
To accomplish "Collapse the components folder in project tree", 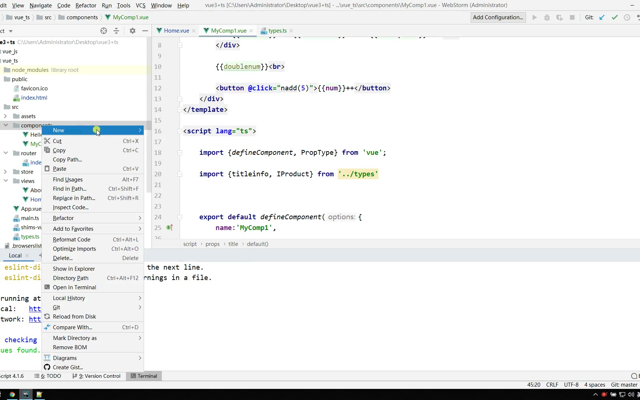I will [x=6, y=125].
